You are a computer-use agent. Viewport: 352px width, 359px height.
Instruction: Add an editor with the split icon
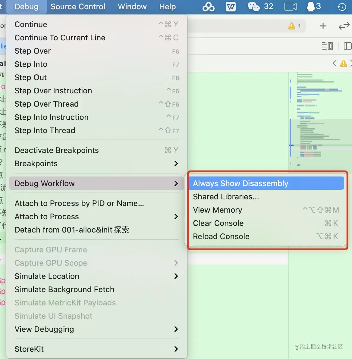(348, 46)
